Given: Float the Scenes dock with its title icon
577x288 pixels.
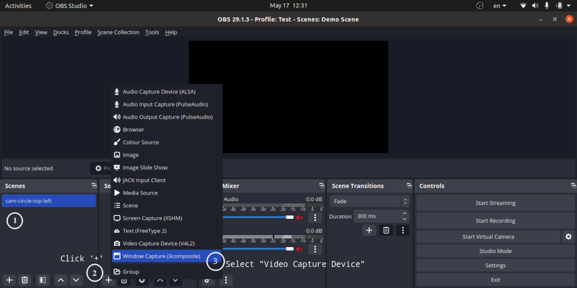Looking at the screenshot, I should [x=94, y=185].
